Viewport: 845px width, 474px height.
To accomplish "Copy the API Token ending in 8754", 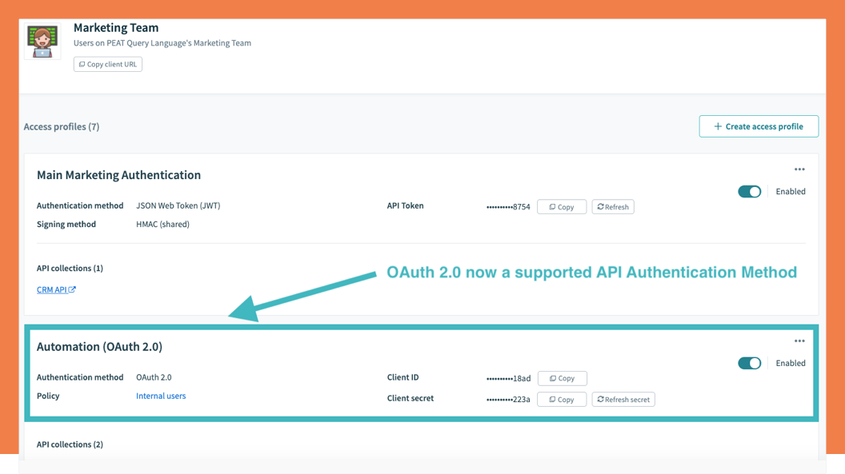I will pyautogui.click(x=562, y=207).
